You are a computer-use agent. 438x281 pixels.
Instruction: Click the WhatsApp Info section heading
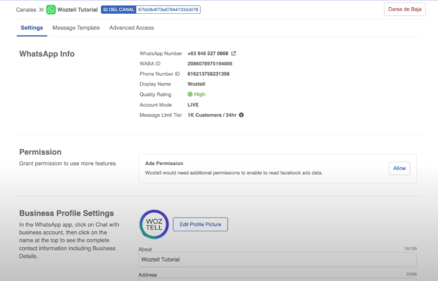pyautogui.click(x=46, y=54)
